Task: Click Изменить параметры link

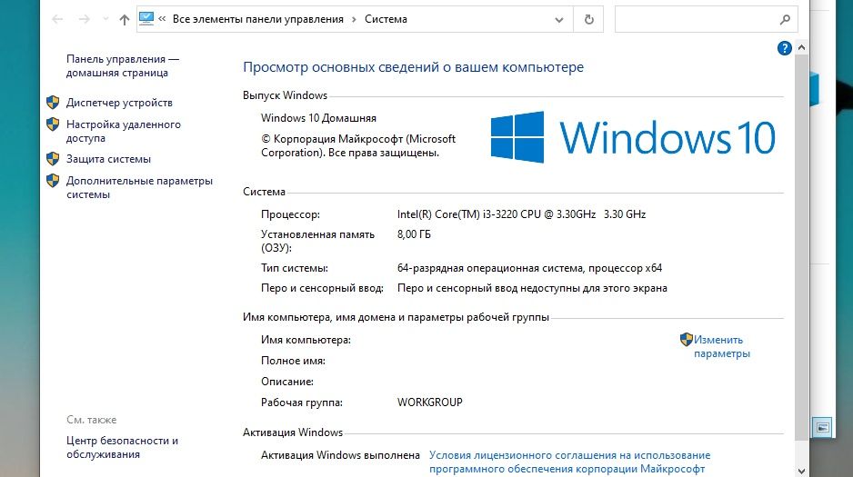Action: point(721,346)
